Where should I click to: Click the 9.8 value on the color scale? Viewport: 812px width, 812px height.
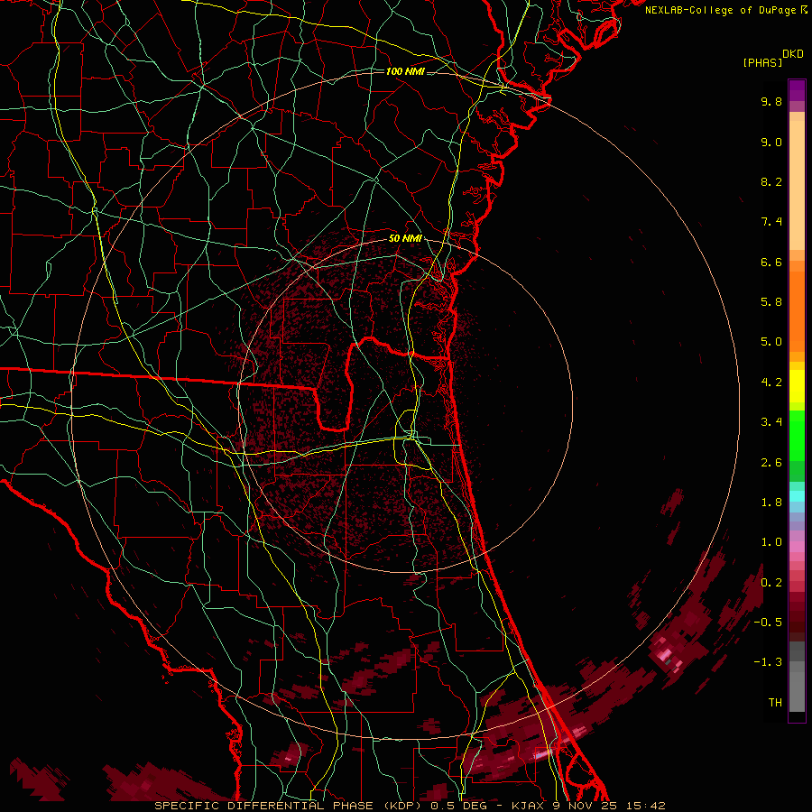771,102
